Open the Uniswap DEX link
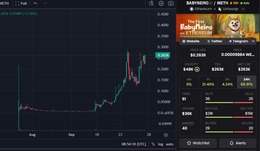The image size is (260, 151). [x=228, y=9]
